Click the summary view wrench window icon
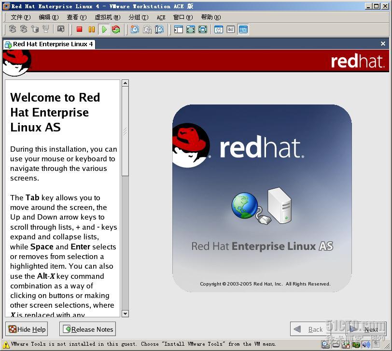Viewport: 392px width, 351px height. pos(219,29)
